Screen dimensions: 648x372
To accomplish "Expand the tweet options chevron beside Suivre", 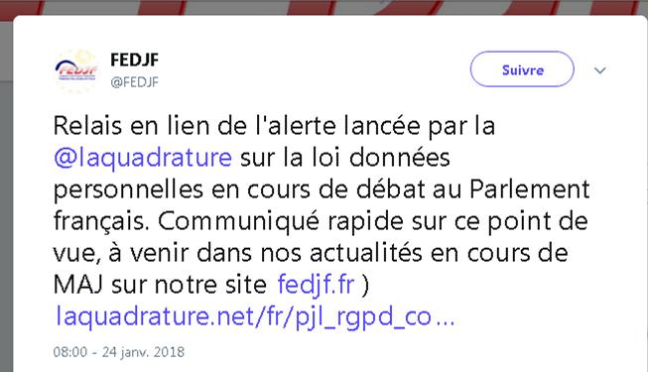I will pyautogui.click(x=600, y=70).
